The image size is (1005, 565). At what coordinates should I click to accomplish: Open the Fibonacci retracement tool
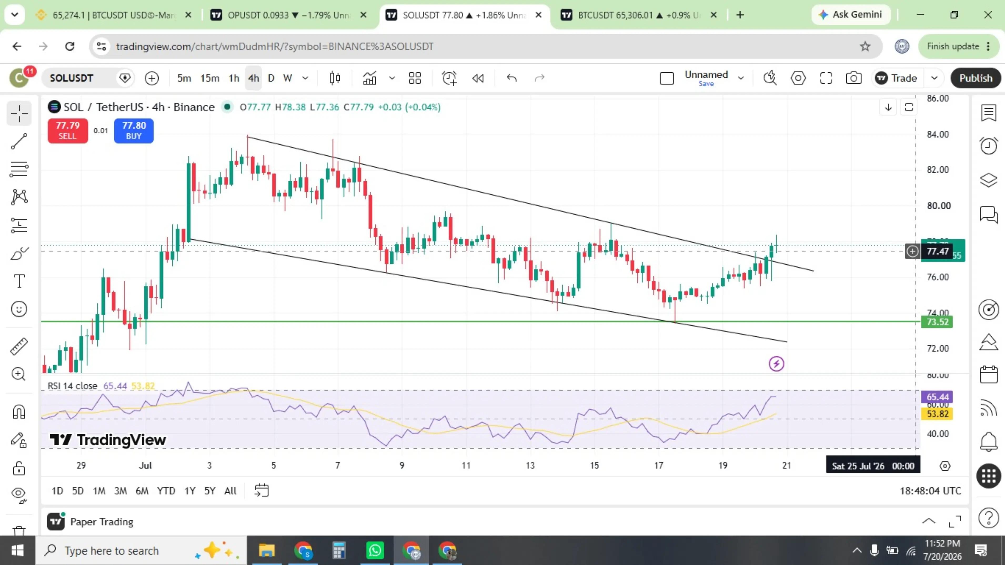(x=19, y=169)
